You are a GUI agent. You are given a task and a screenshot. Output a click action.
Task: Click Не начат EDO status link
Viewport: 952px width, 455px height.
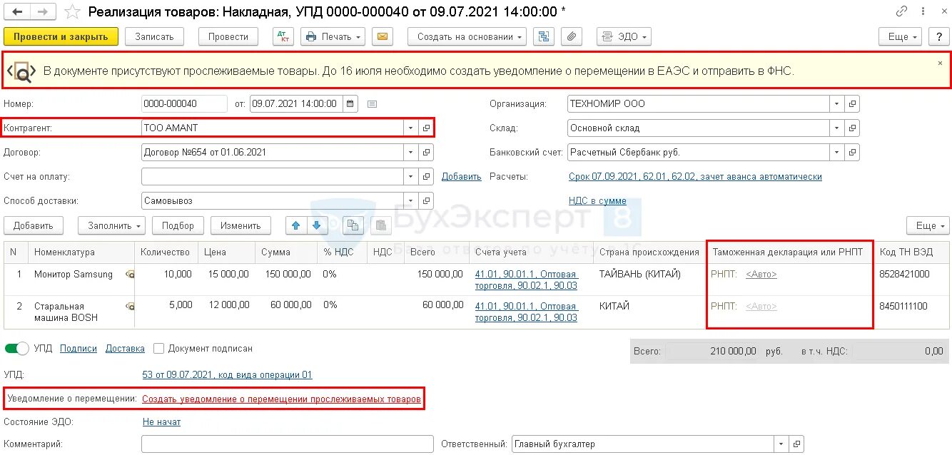pos(161,422)
